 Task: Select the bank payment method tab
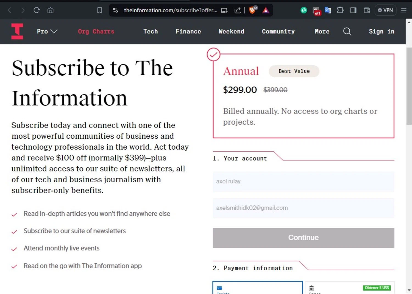point(350,288)
